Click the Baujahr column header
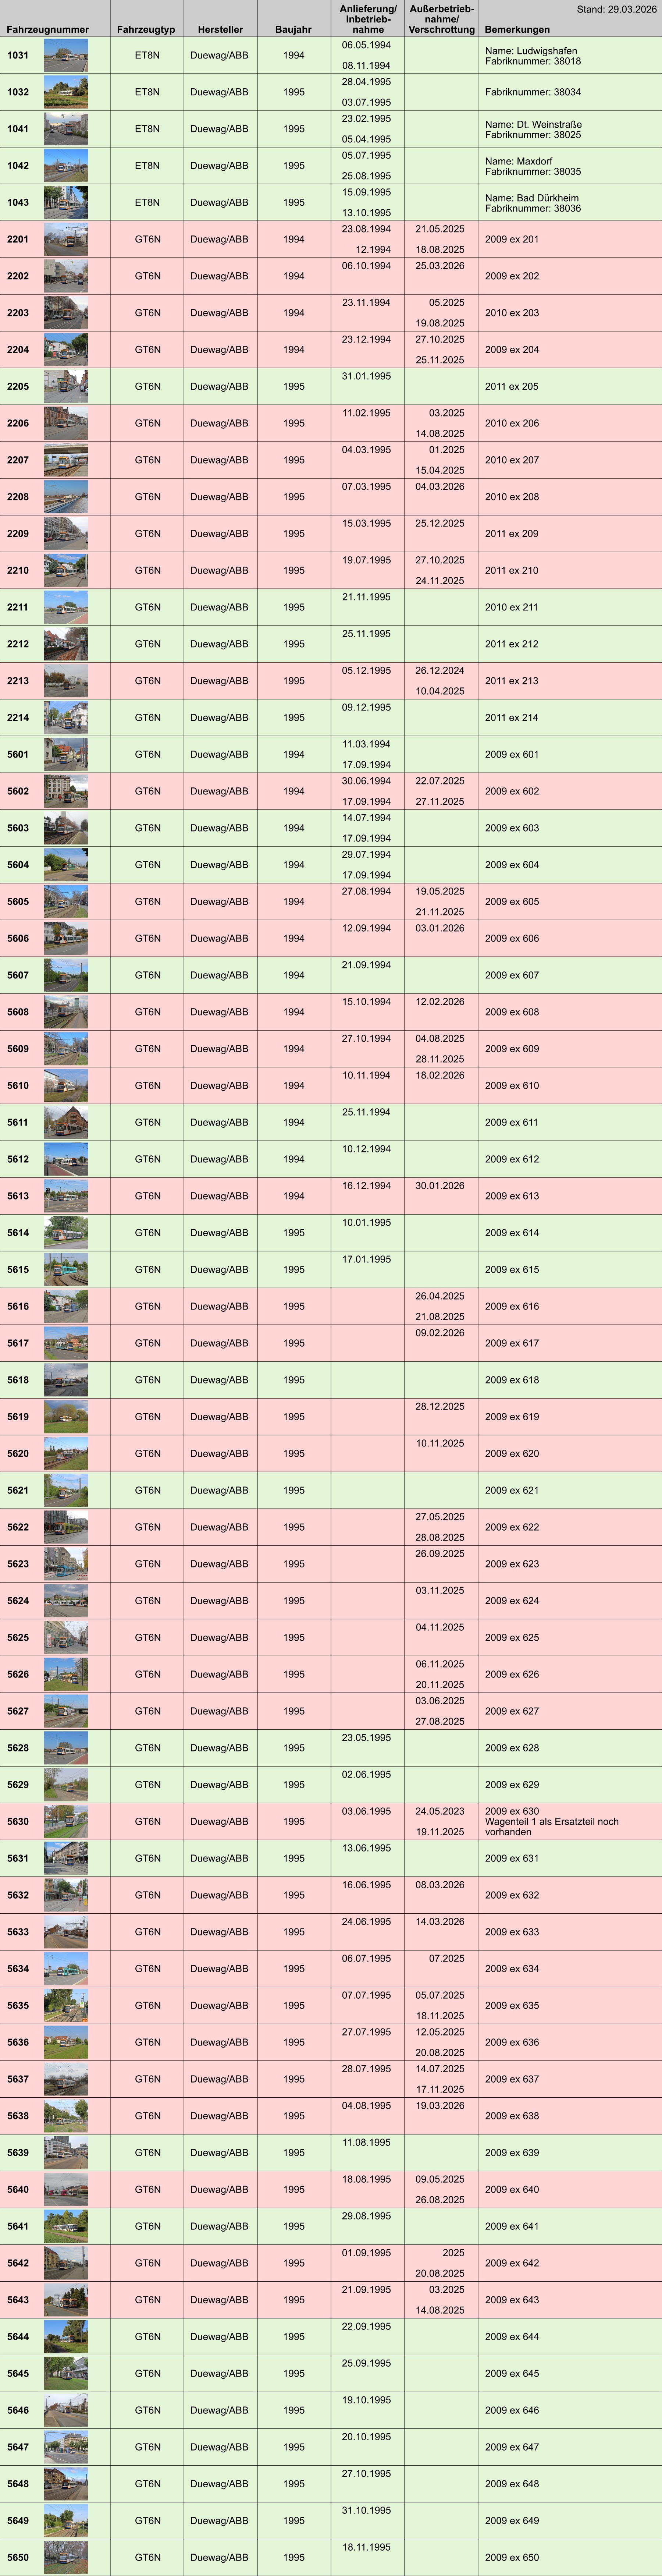Screen dimensions: 662x2576 click(293, 29)
